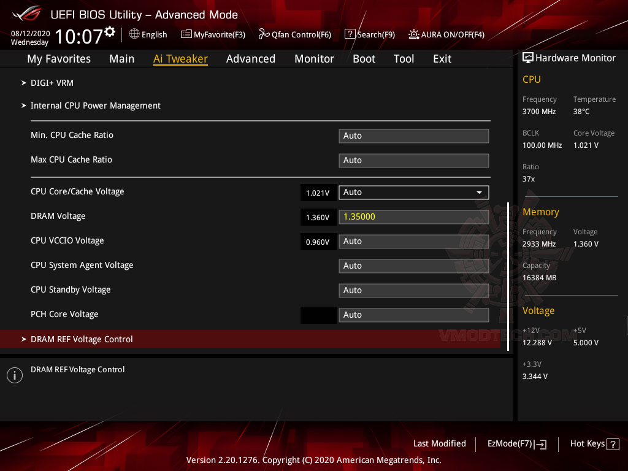Click the CPU VCCIO Voltage Auto field

tap(414, 242)
